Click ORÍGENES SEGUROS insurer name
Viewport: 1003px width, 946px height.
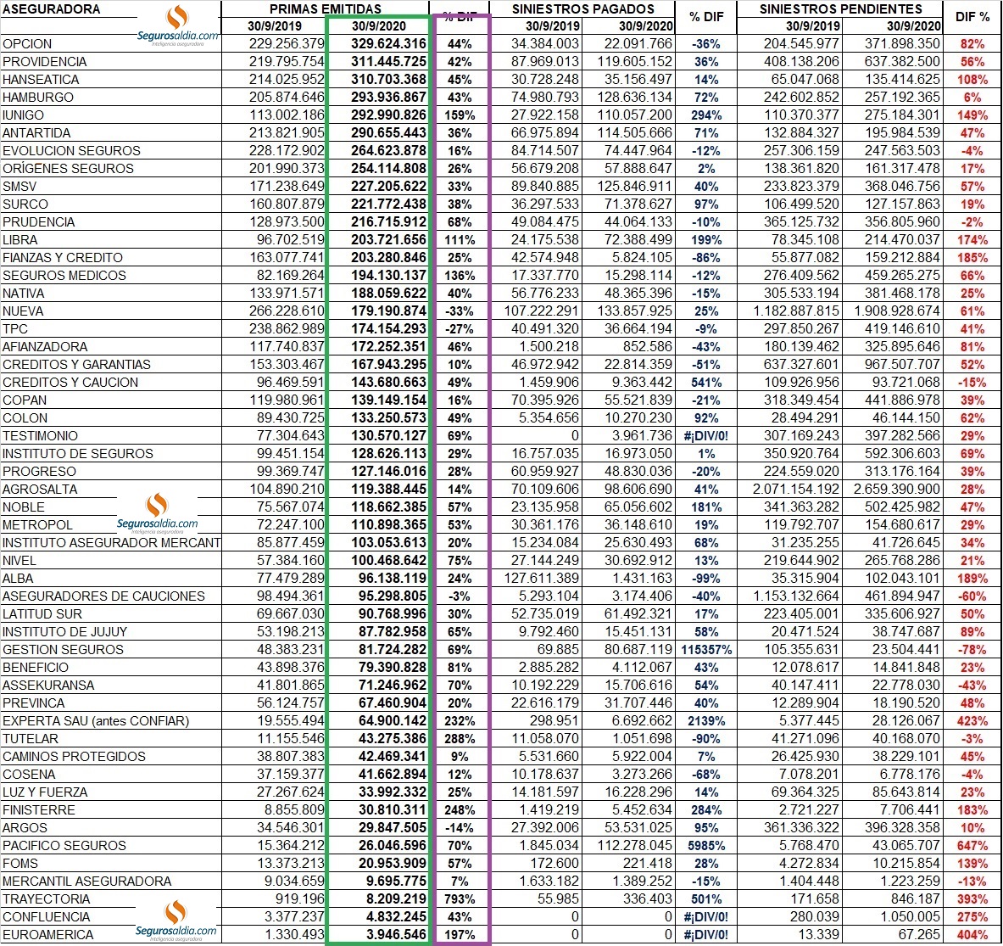(69, 169)
